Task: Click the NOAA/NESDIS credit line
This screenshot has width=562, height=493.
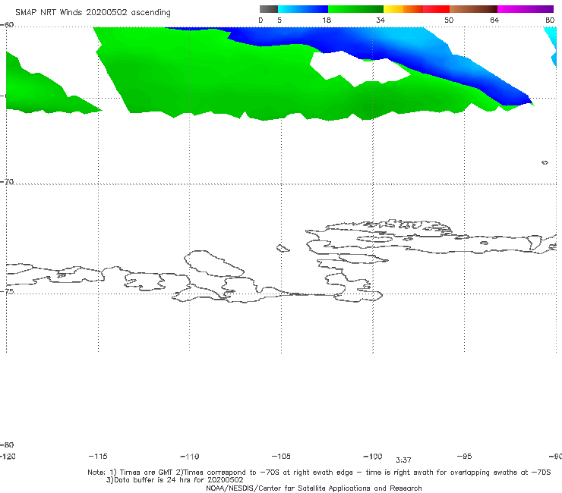Action: (x=314, y=488)
